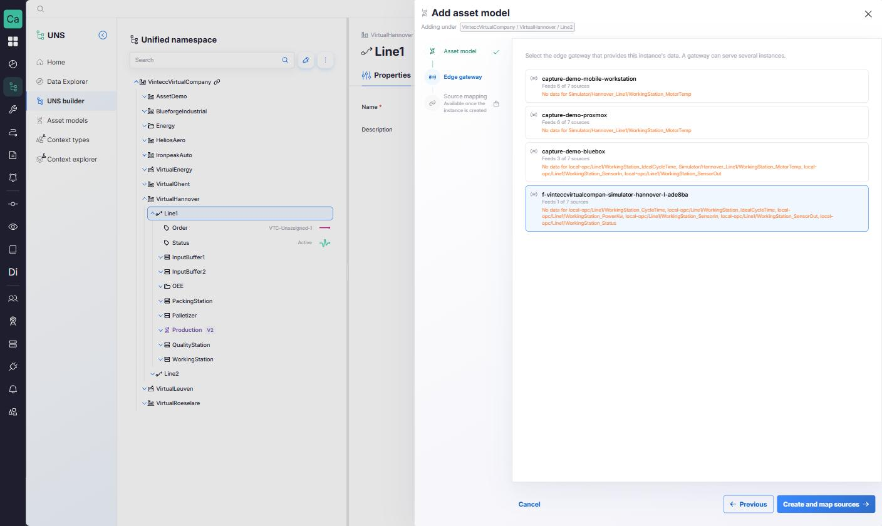Open Context explorer in the UNS menu
The image size is (882, 526).
coord(71,159)
